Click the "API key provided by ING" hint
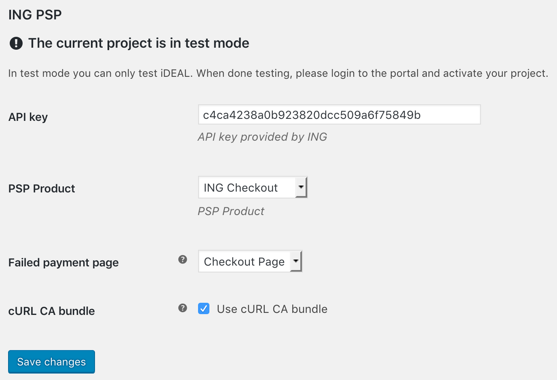The width and height of the screenshot is (557, 380). click(x=262, y=137)
